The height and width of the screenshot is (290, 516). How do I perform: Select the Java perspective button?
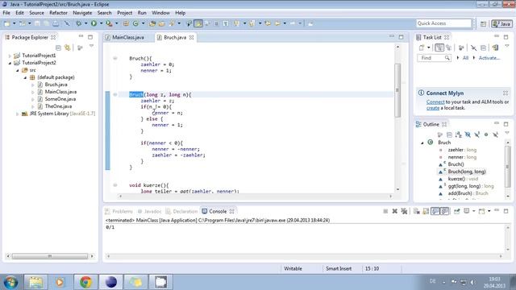pos(501,23)
